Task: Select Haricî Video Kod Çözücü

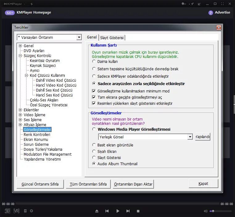Action: (56, 85)
